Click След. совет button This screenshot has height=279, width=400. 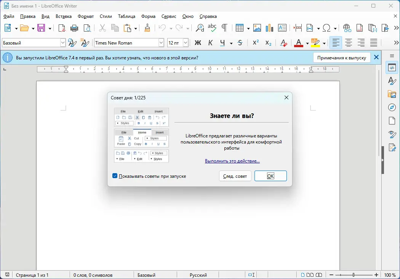pos(235,176)
